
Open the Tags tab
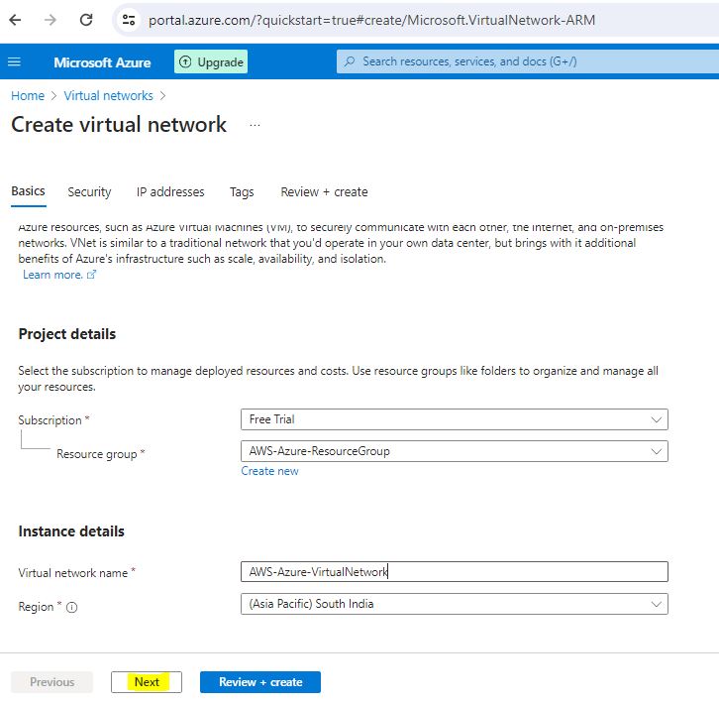[x=242, y=192]
